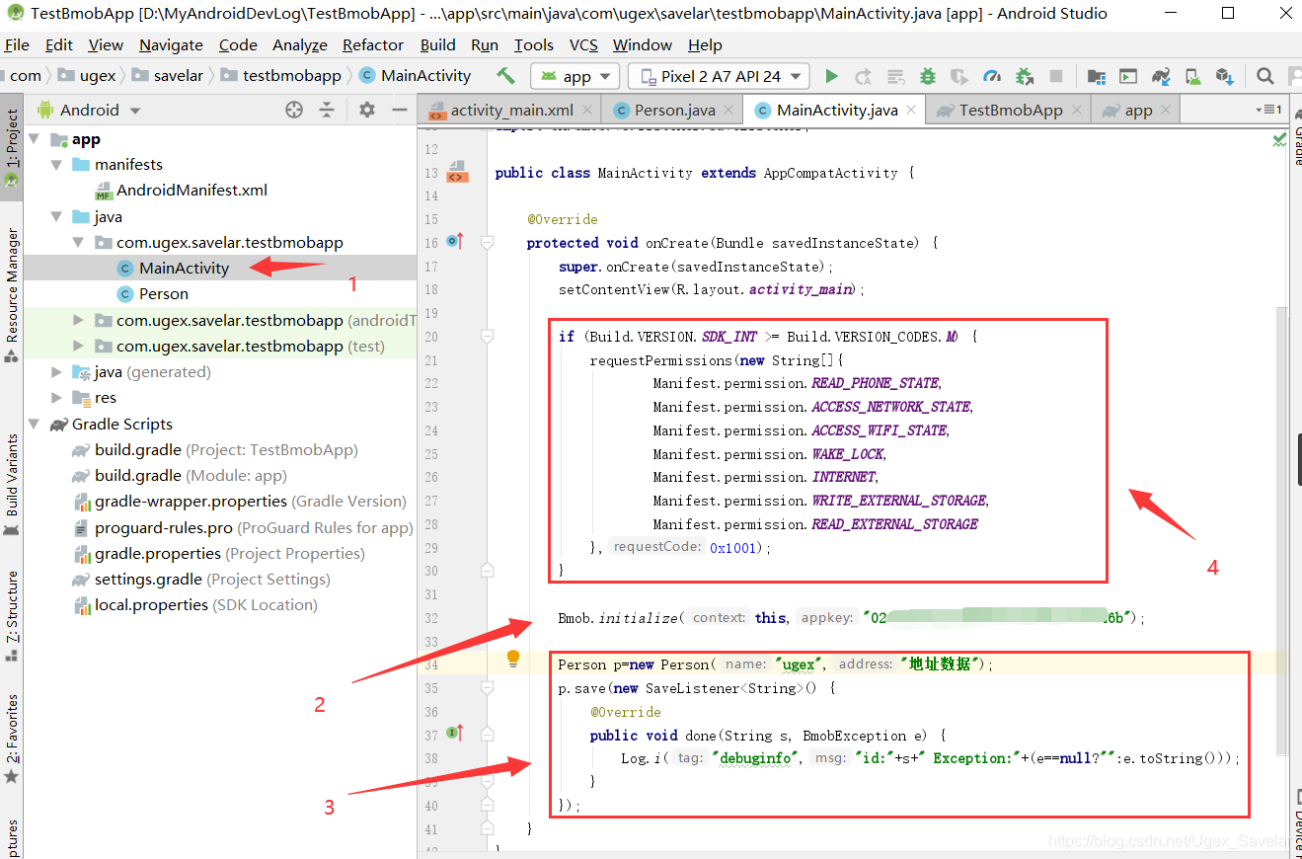Open AVD Manager icon
Image resolution: width=1302 pixels, height=859 pixels.
(1192, 76)
